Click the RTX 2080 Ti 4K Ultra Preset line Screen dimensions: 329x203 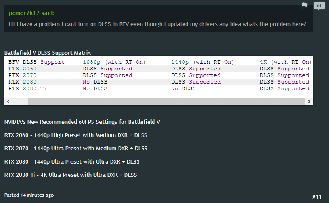70,175
